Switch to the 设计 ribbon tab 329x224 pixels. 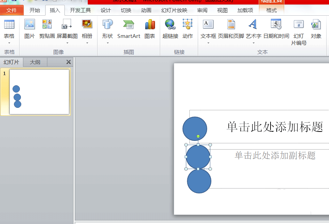(105, 10)
